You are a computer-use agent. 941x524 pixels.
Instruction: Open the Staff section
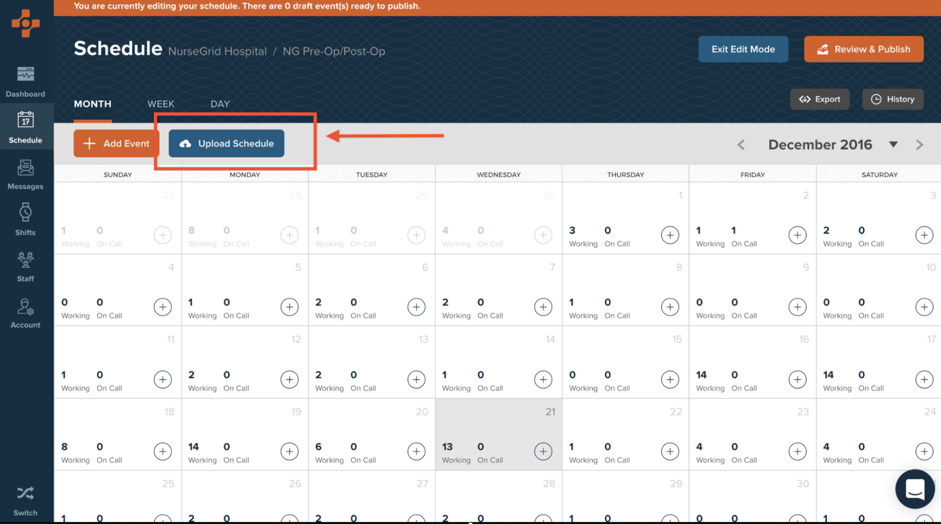pos(25,266)
